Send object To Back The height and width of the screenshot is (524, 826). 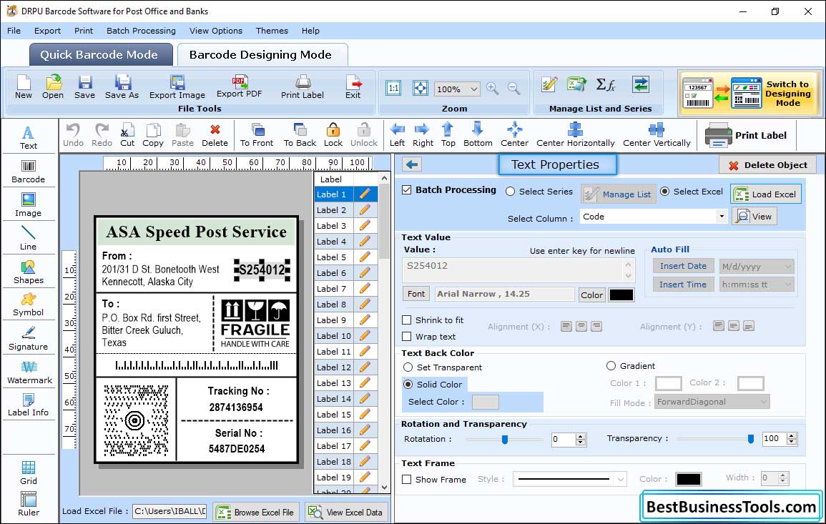click(x=300, y=135)
